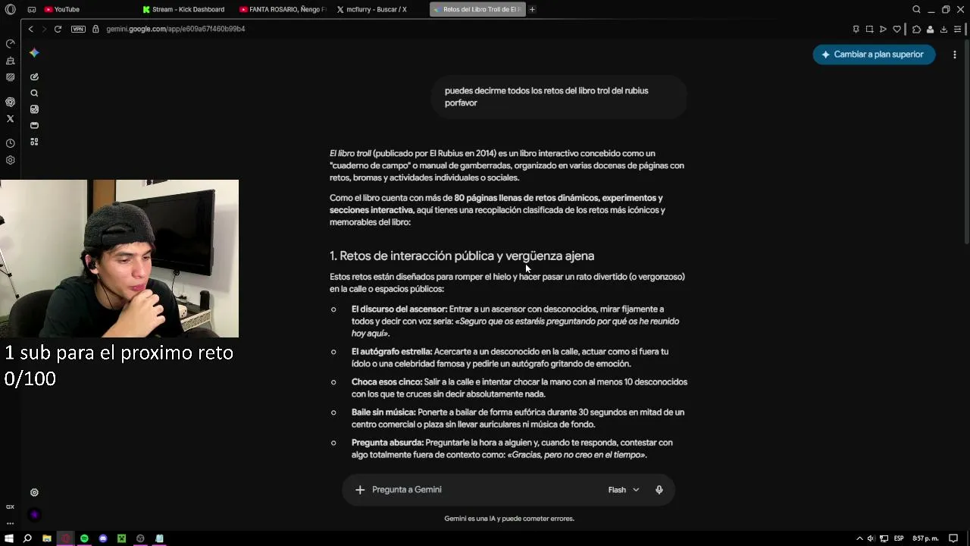Start a new chat with the pencil icon
The image size is (970, 546).
[34, 77]
